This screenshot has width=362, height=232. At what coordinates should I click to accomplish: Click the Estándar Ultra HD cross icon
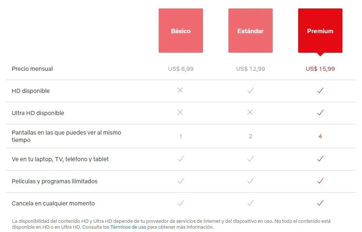click(x=250, y=112)
